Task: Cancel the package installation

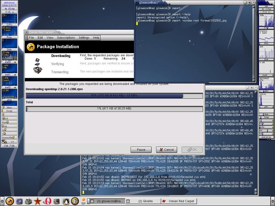Action: pos(166,149)
